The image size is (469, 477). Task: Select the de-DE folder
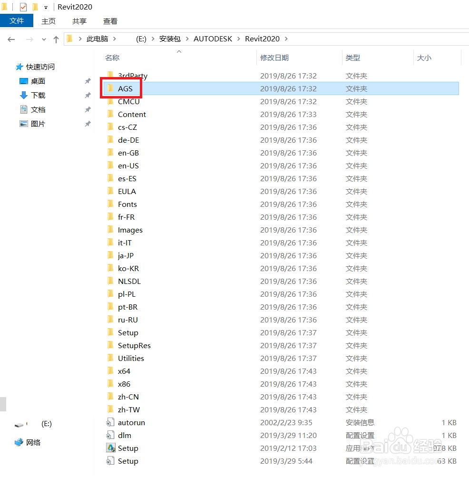(x=281, y=140)
